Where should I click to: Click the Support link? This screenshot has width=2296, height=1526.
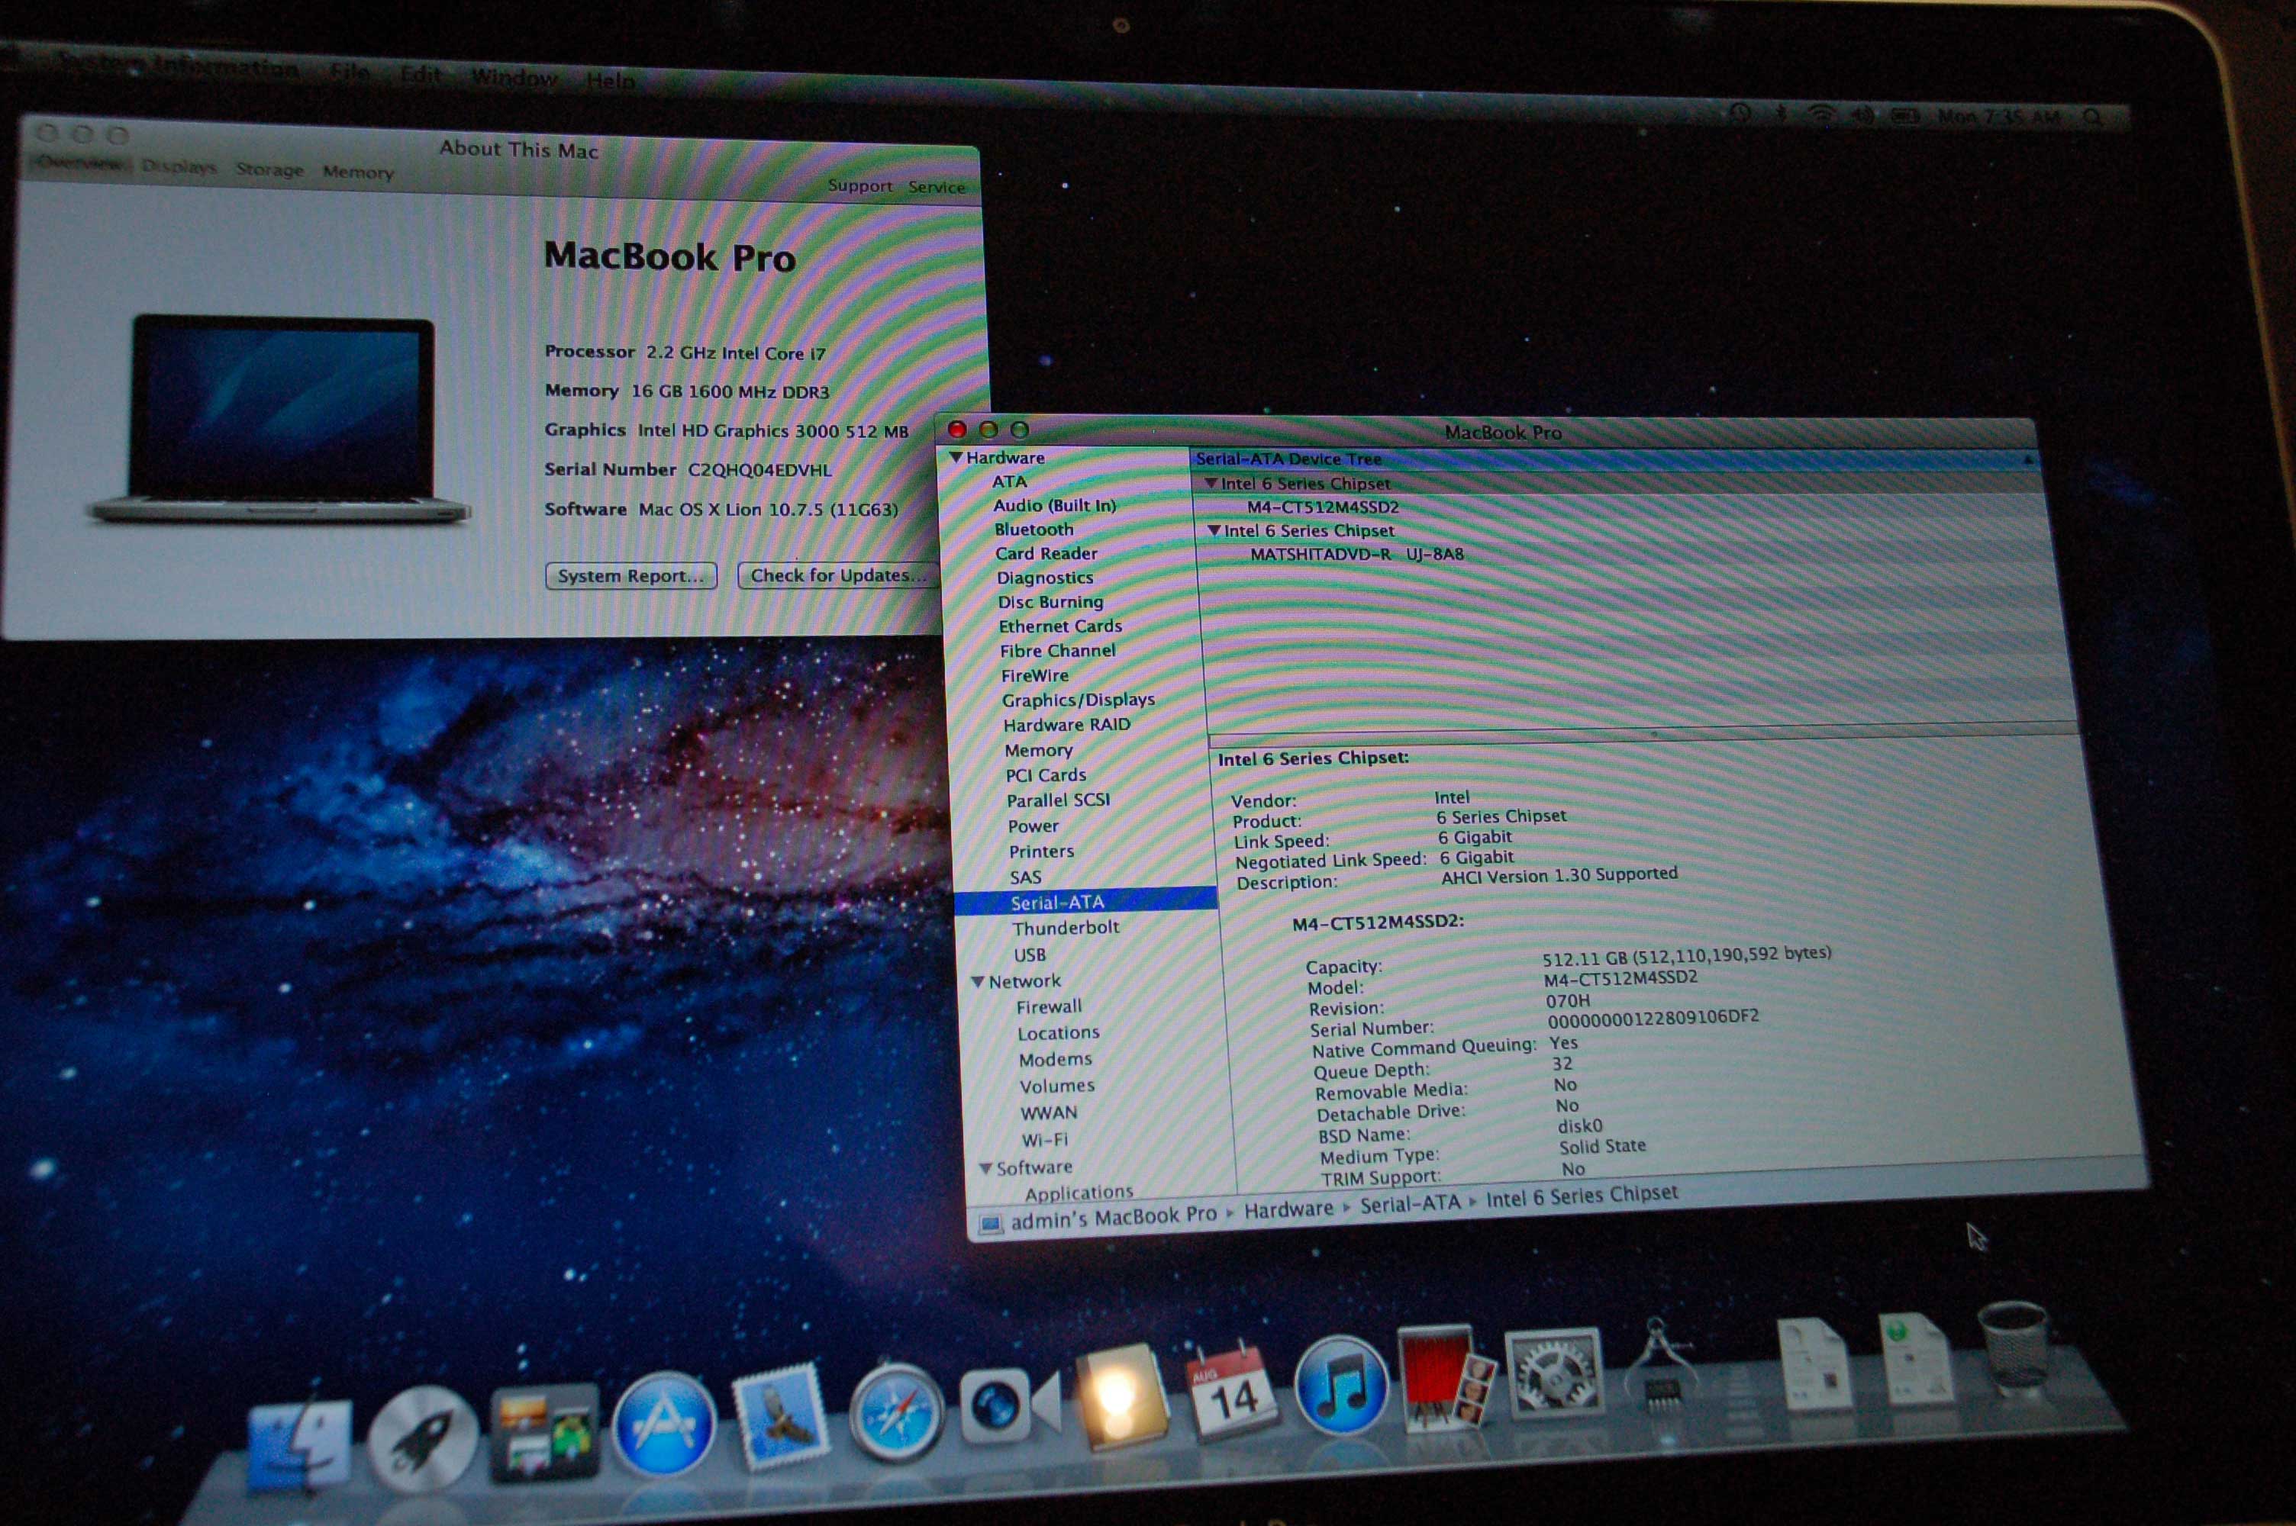pos(859,185)
